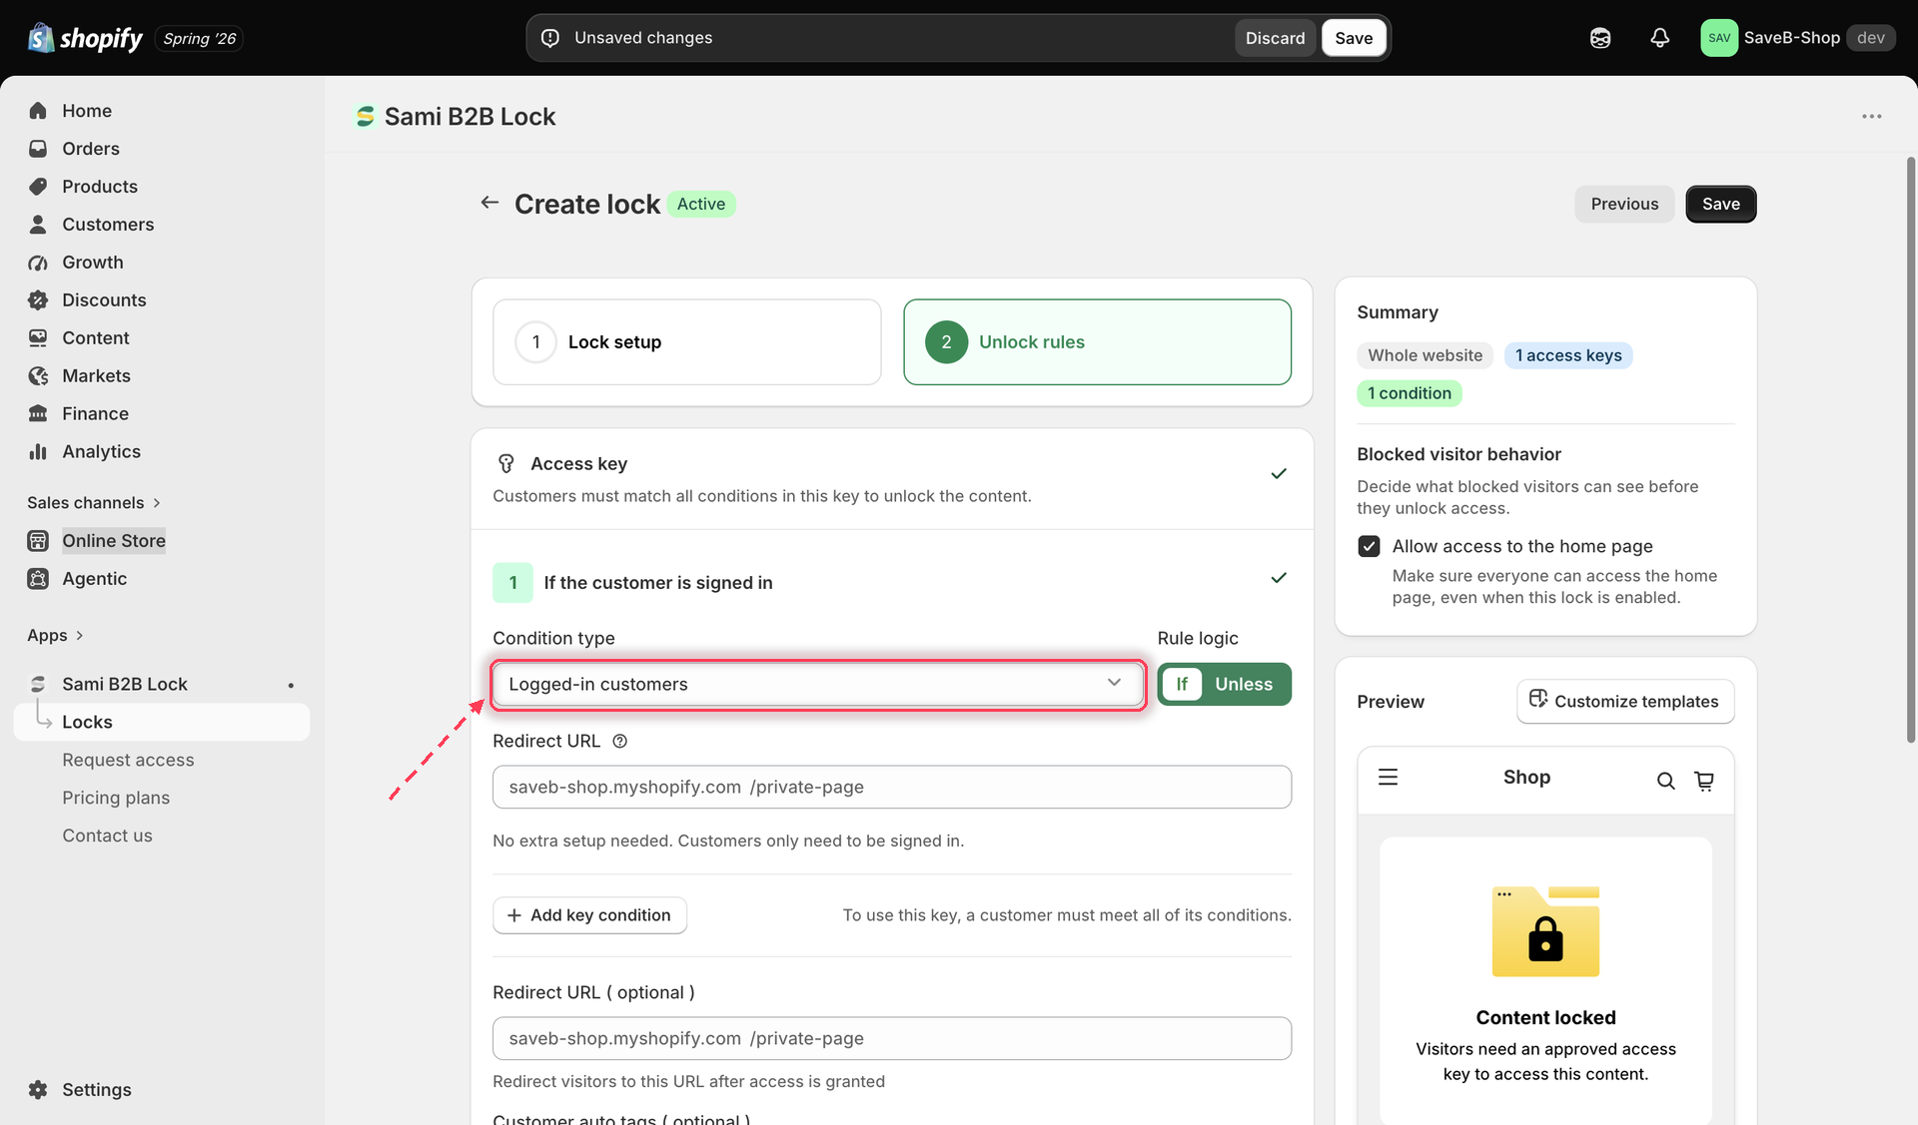Click the SAV store avatar
1918x1125 pixels.
pos(1719,38)
